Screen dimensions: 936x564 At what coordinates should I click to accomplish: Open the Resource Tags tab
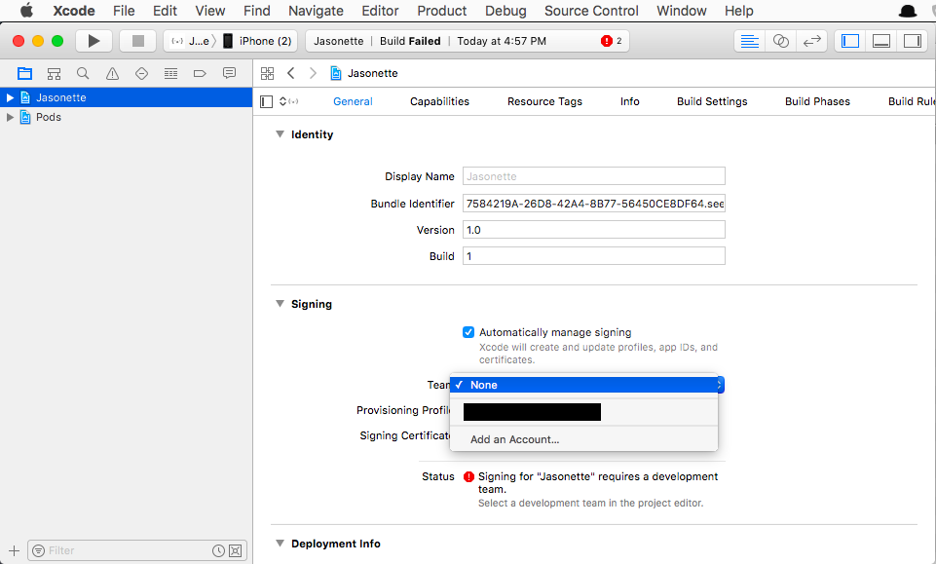pyautogui.click(x=544, y=101)
